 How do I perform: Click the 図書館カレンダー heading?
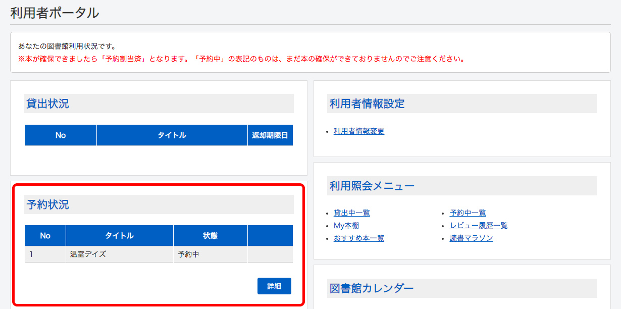(x=372, y=288)
